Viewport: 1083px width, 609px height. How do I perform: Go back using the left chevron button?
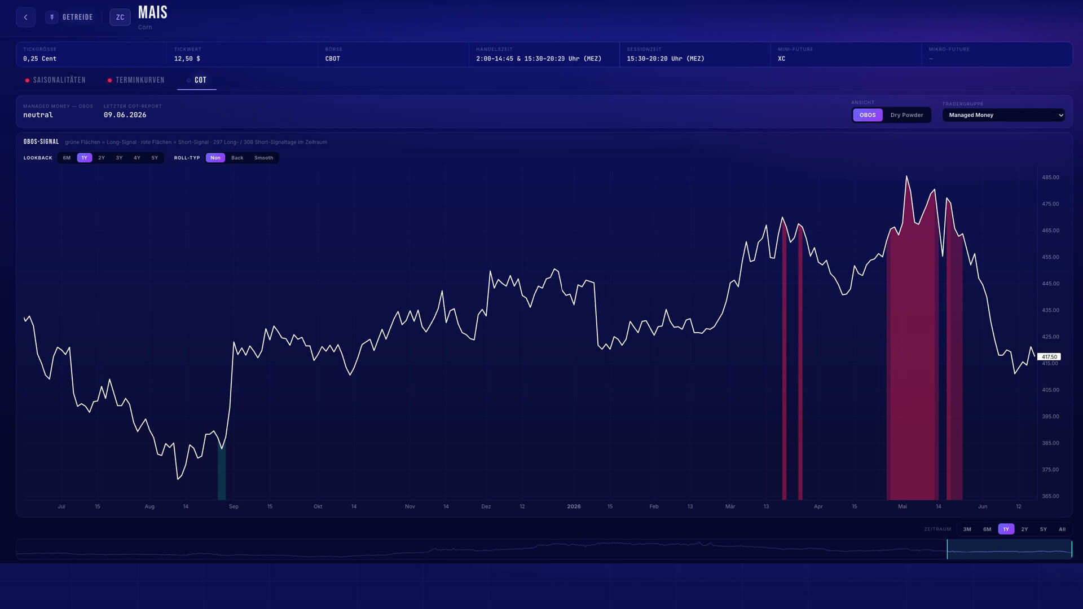coord(25,17)
